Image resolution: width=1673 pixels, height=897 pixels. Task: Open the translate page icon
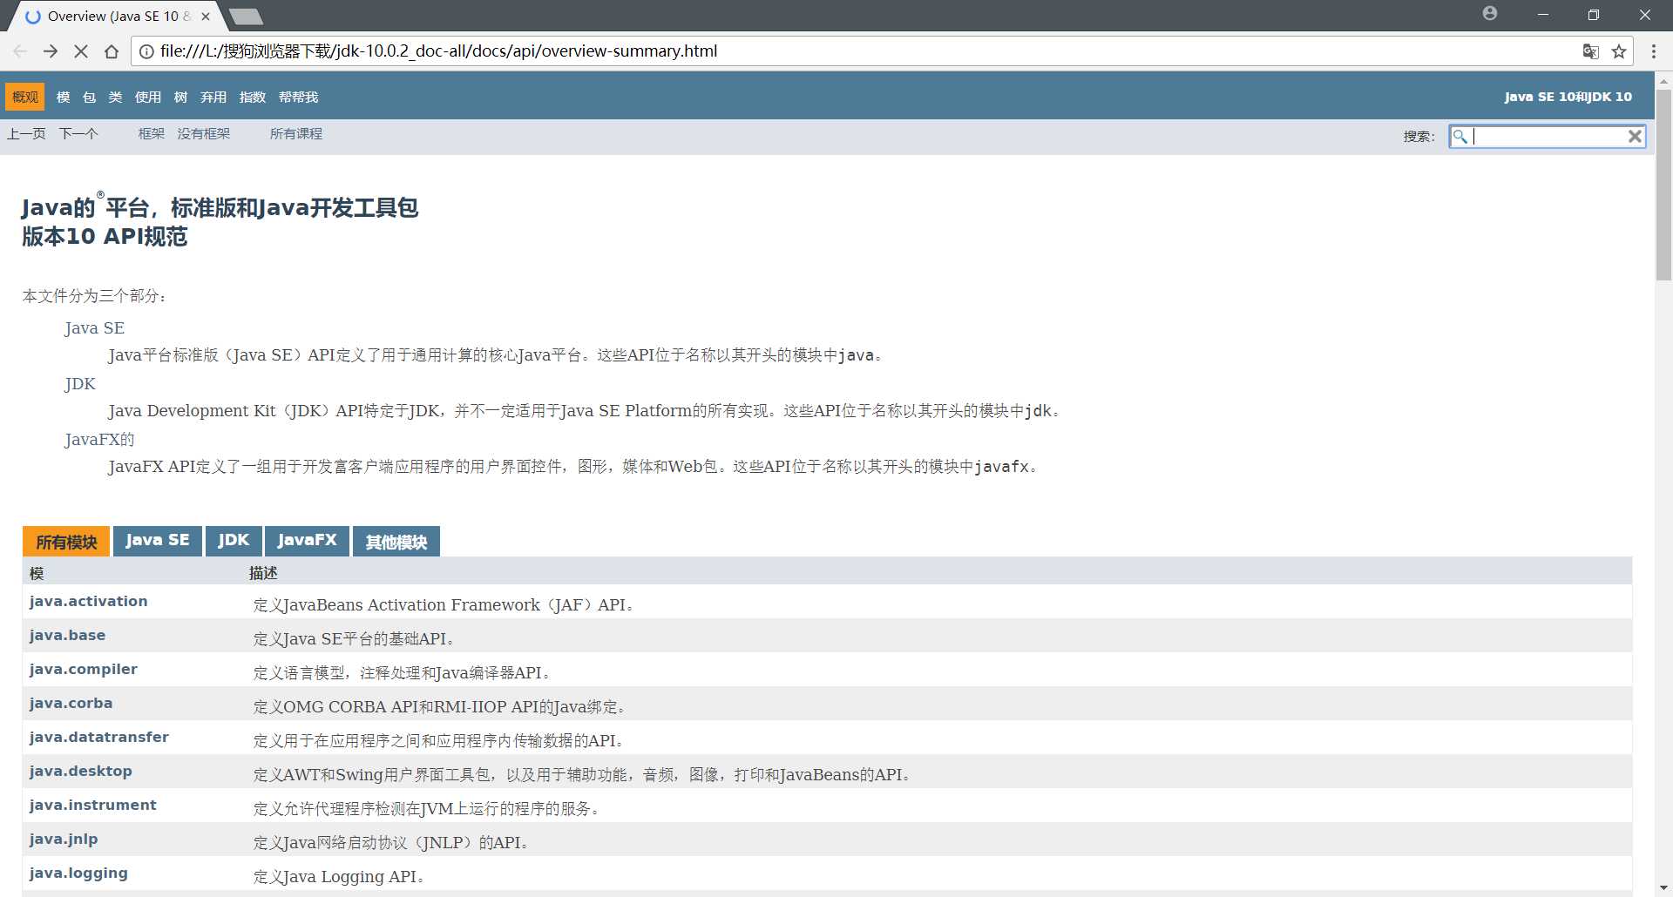click(1591, 51)
